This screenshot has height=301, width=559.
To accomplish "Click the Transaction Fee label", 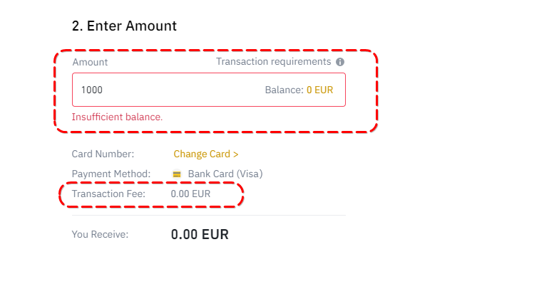I will point(108,194).
